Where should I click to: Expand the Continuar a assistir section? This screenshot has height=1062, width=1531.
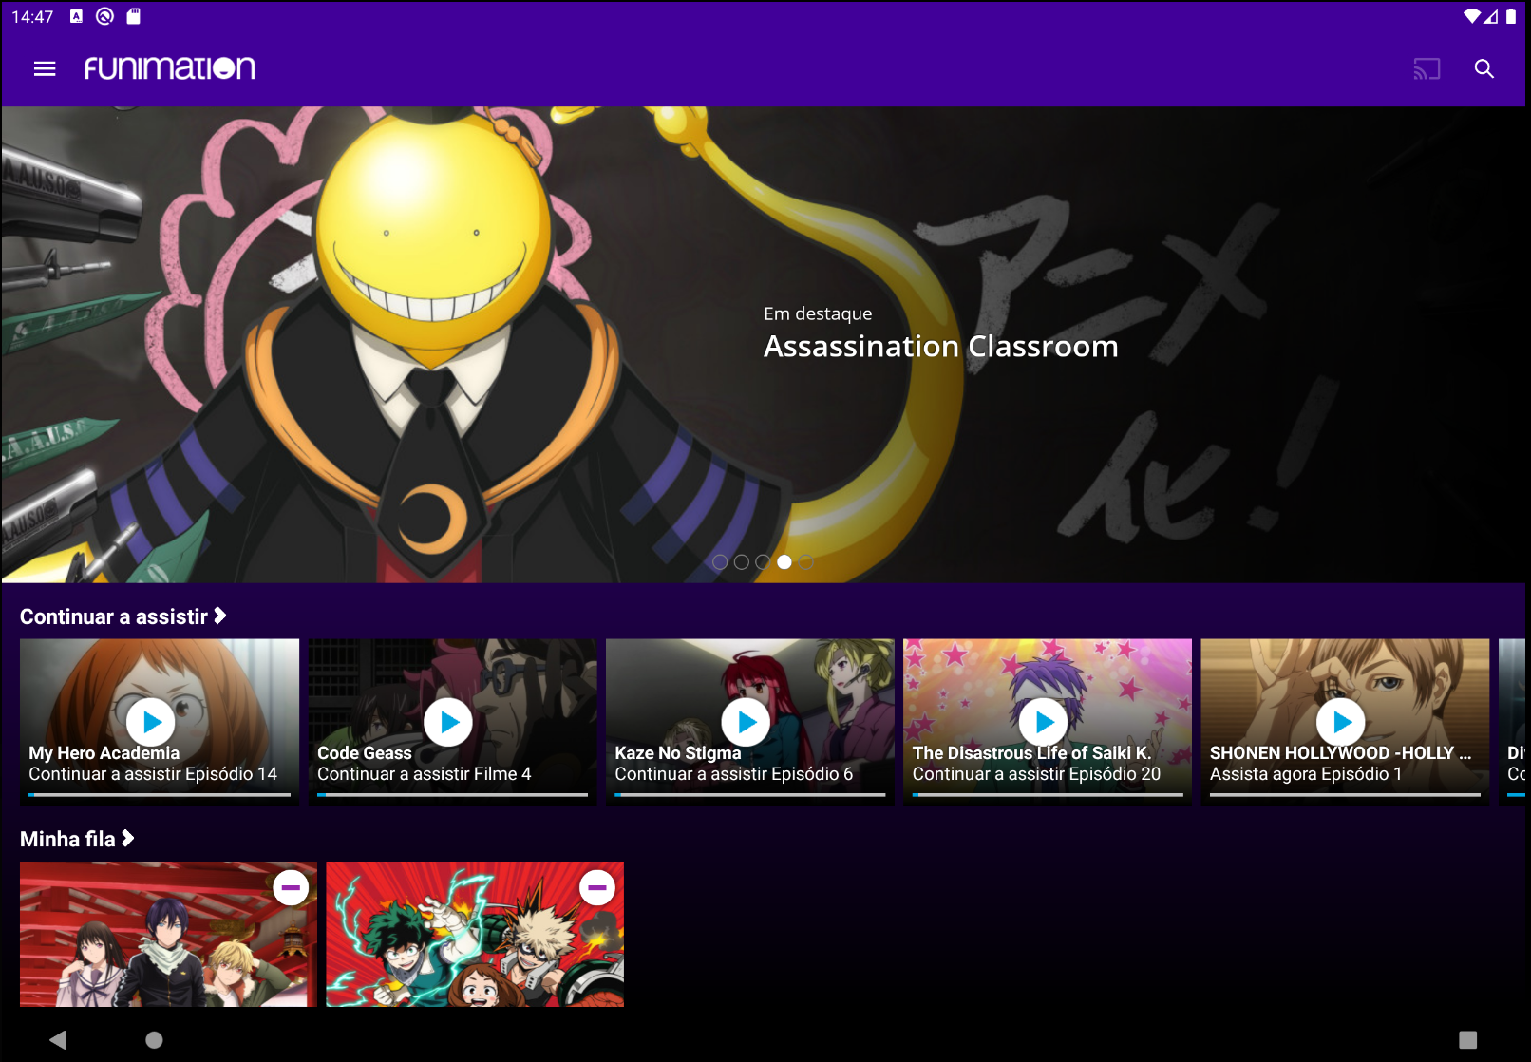pos(123,616)
